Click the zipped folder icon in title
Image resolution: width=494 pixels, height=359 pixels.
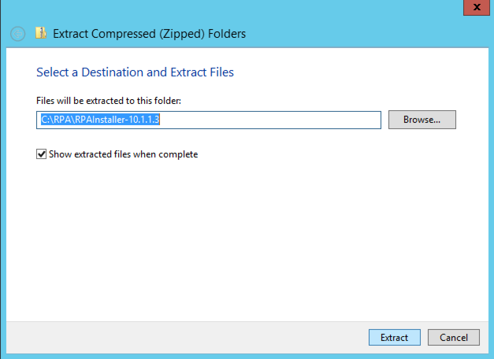41,33
